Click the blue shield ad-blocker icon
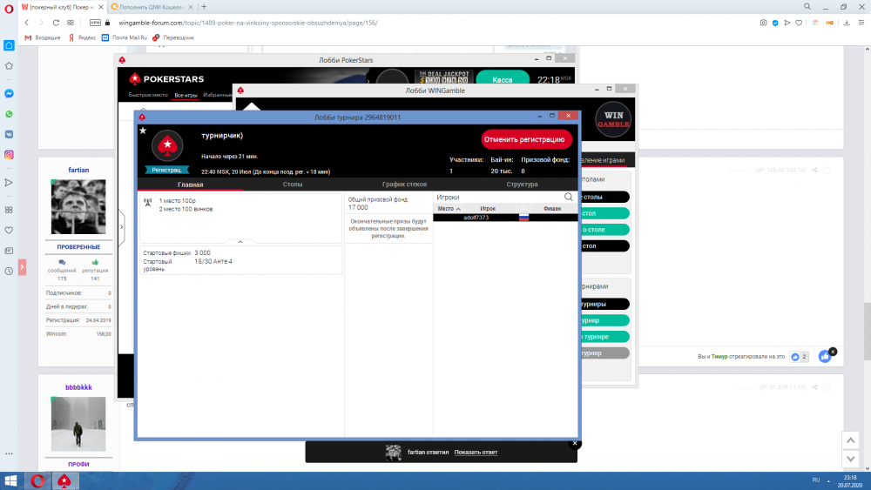This screenshot has height=490, width=871. tap(775, 23)
